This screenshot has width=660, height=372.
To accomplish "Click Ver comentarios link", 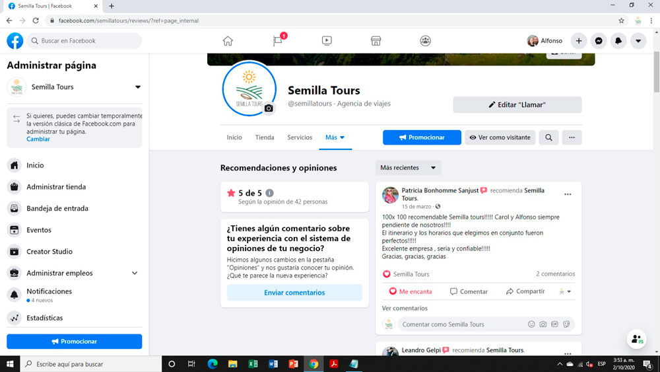I will tap(405, 308).
